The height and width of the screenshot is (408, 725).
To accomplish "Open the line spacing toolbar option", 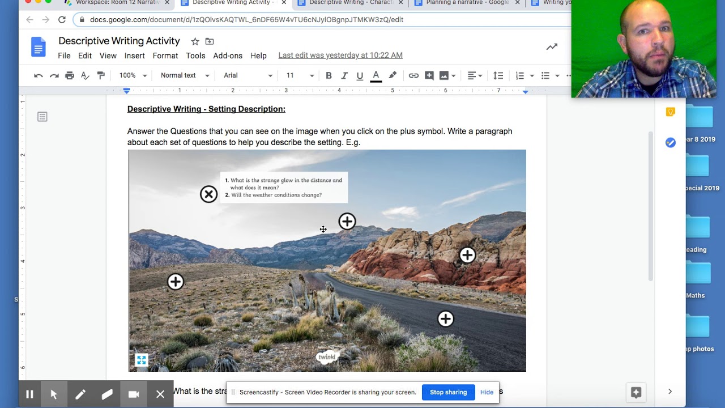I will (498, 75).
